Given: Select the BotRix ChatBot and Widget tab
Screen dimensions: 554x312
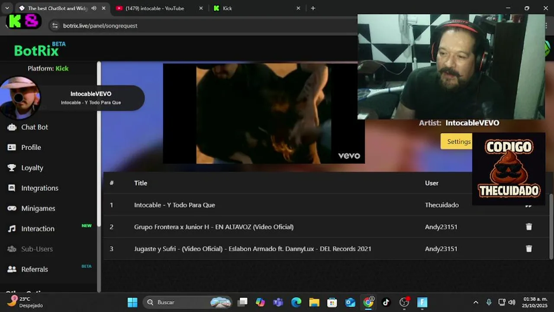Looking at the screenshot, I should pos(58,8).
